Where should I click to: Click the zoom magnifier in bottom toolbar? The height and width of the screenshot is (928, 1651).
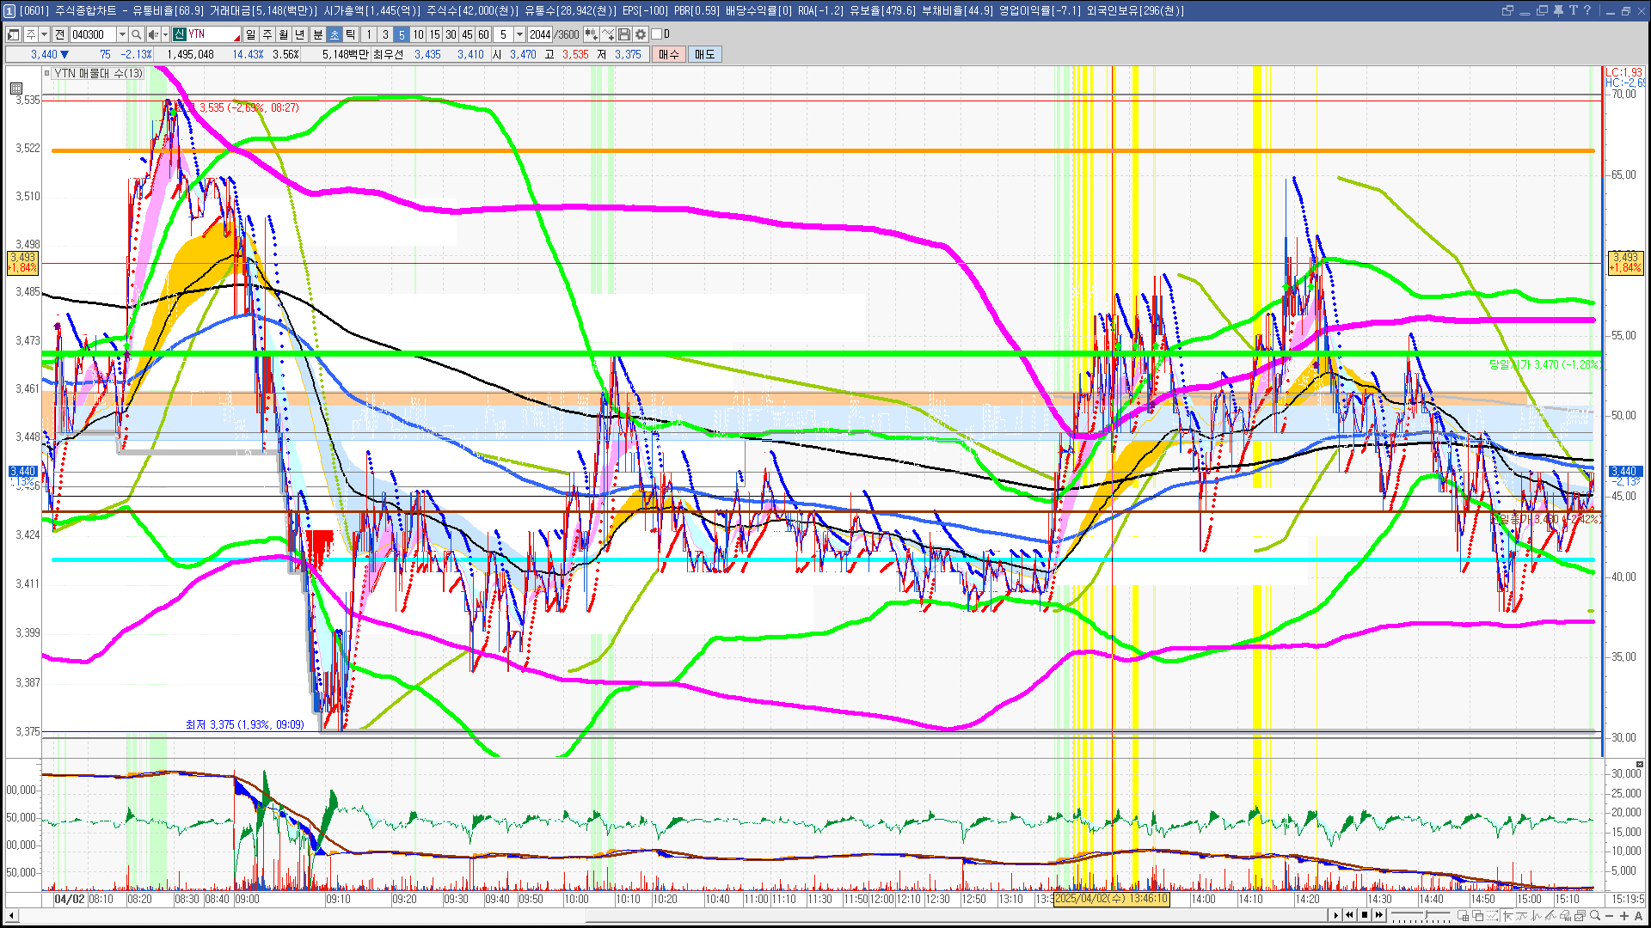pos(1595,915)
